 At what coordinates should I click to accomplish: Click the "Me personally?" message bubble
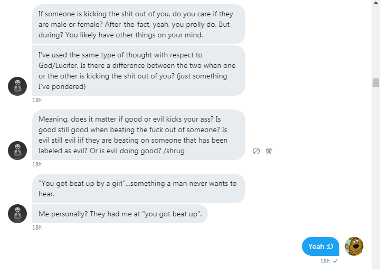[122, 214]
